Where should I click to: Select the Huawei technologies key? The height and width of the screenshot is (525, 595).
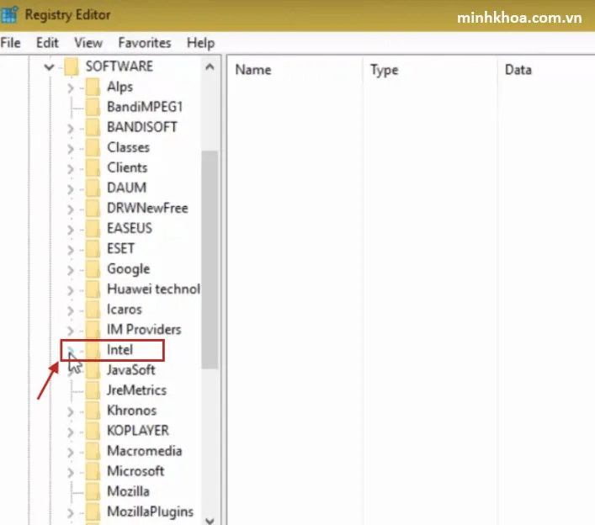point(152,289)
